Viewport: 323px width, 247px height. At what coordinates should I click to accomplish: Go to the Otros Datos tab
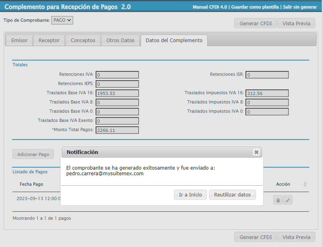tap(120, 40)
